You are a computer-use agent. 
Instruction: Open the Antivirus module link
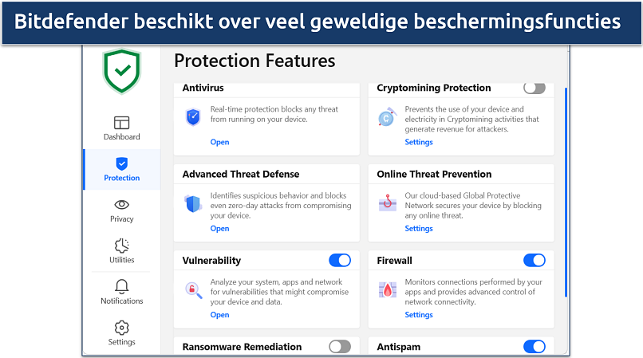tap(219, 143)
